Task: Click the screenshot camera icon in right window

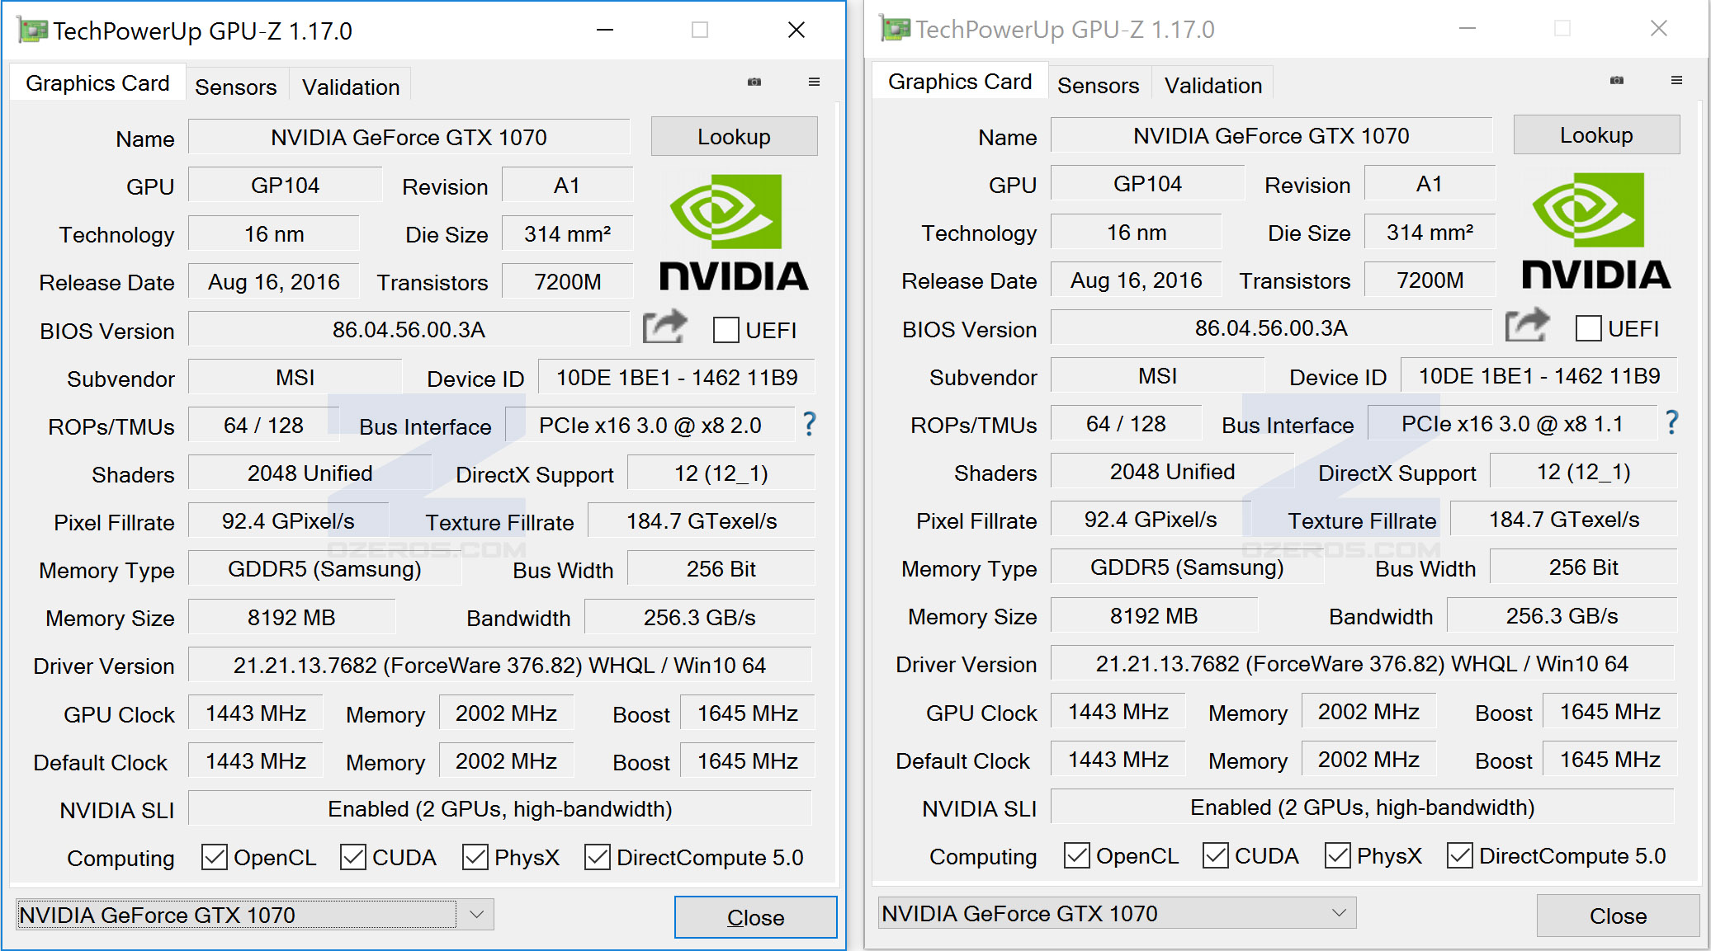Action: [x=1617, y=80]
